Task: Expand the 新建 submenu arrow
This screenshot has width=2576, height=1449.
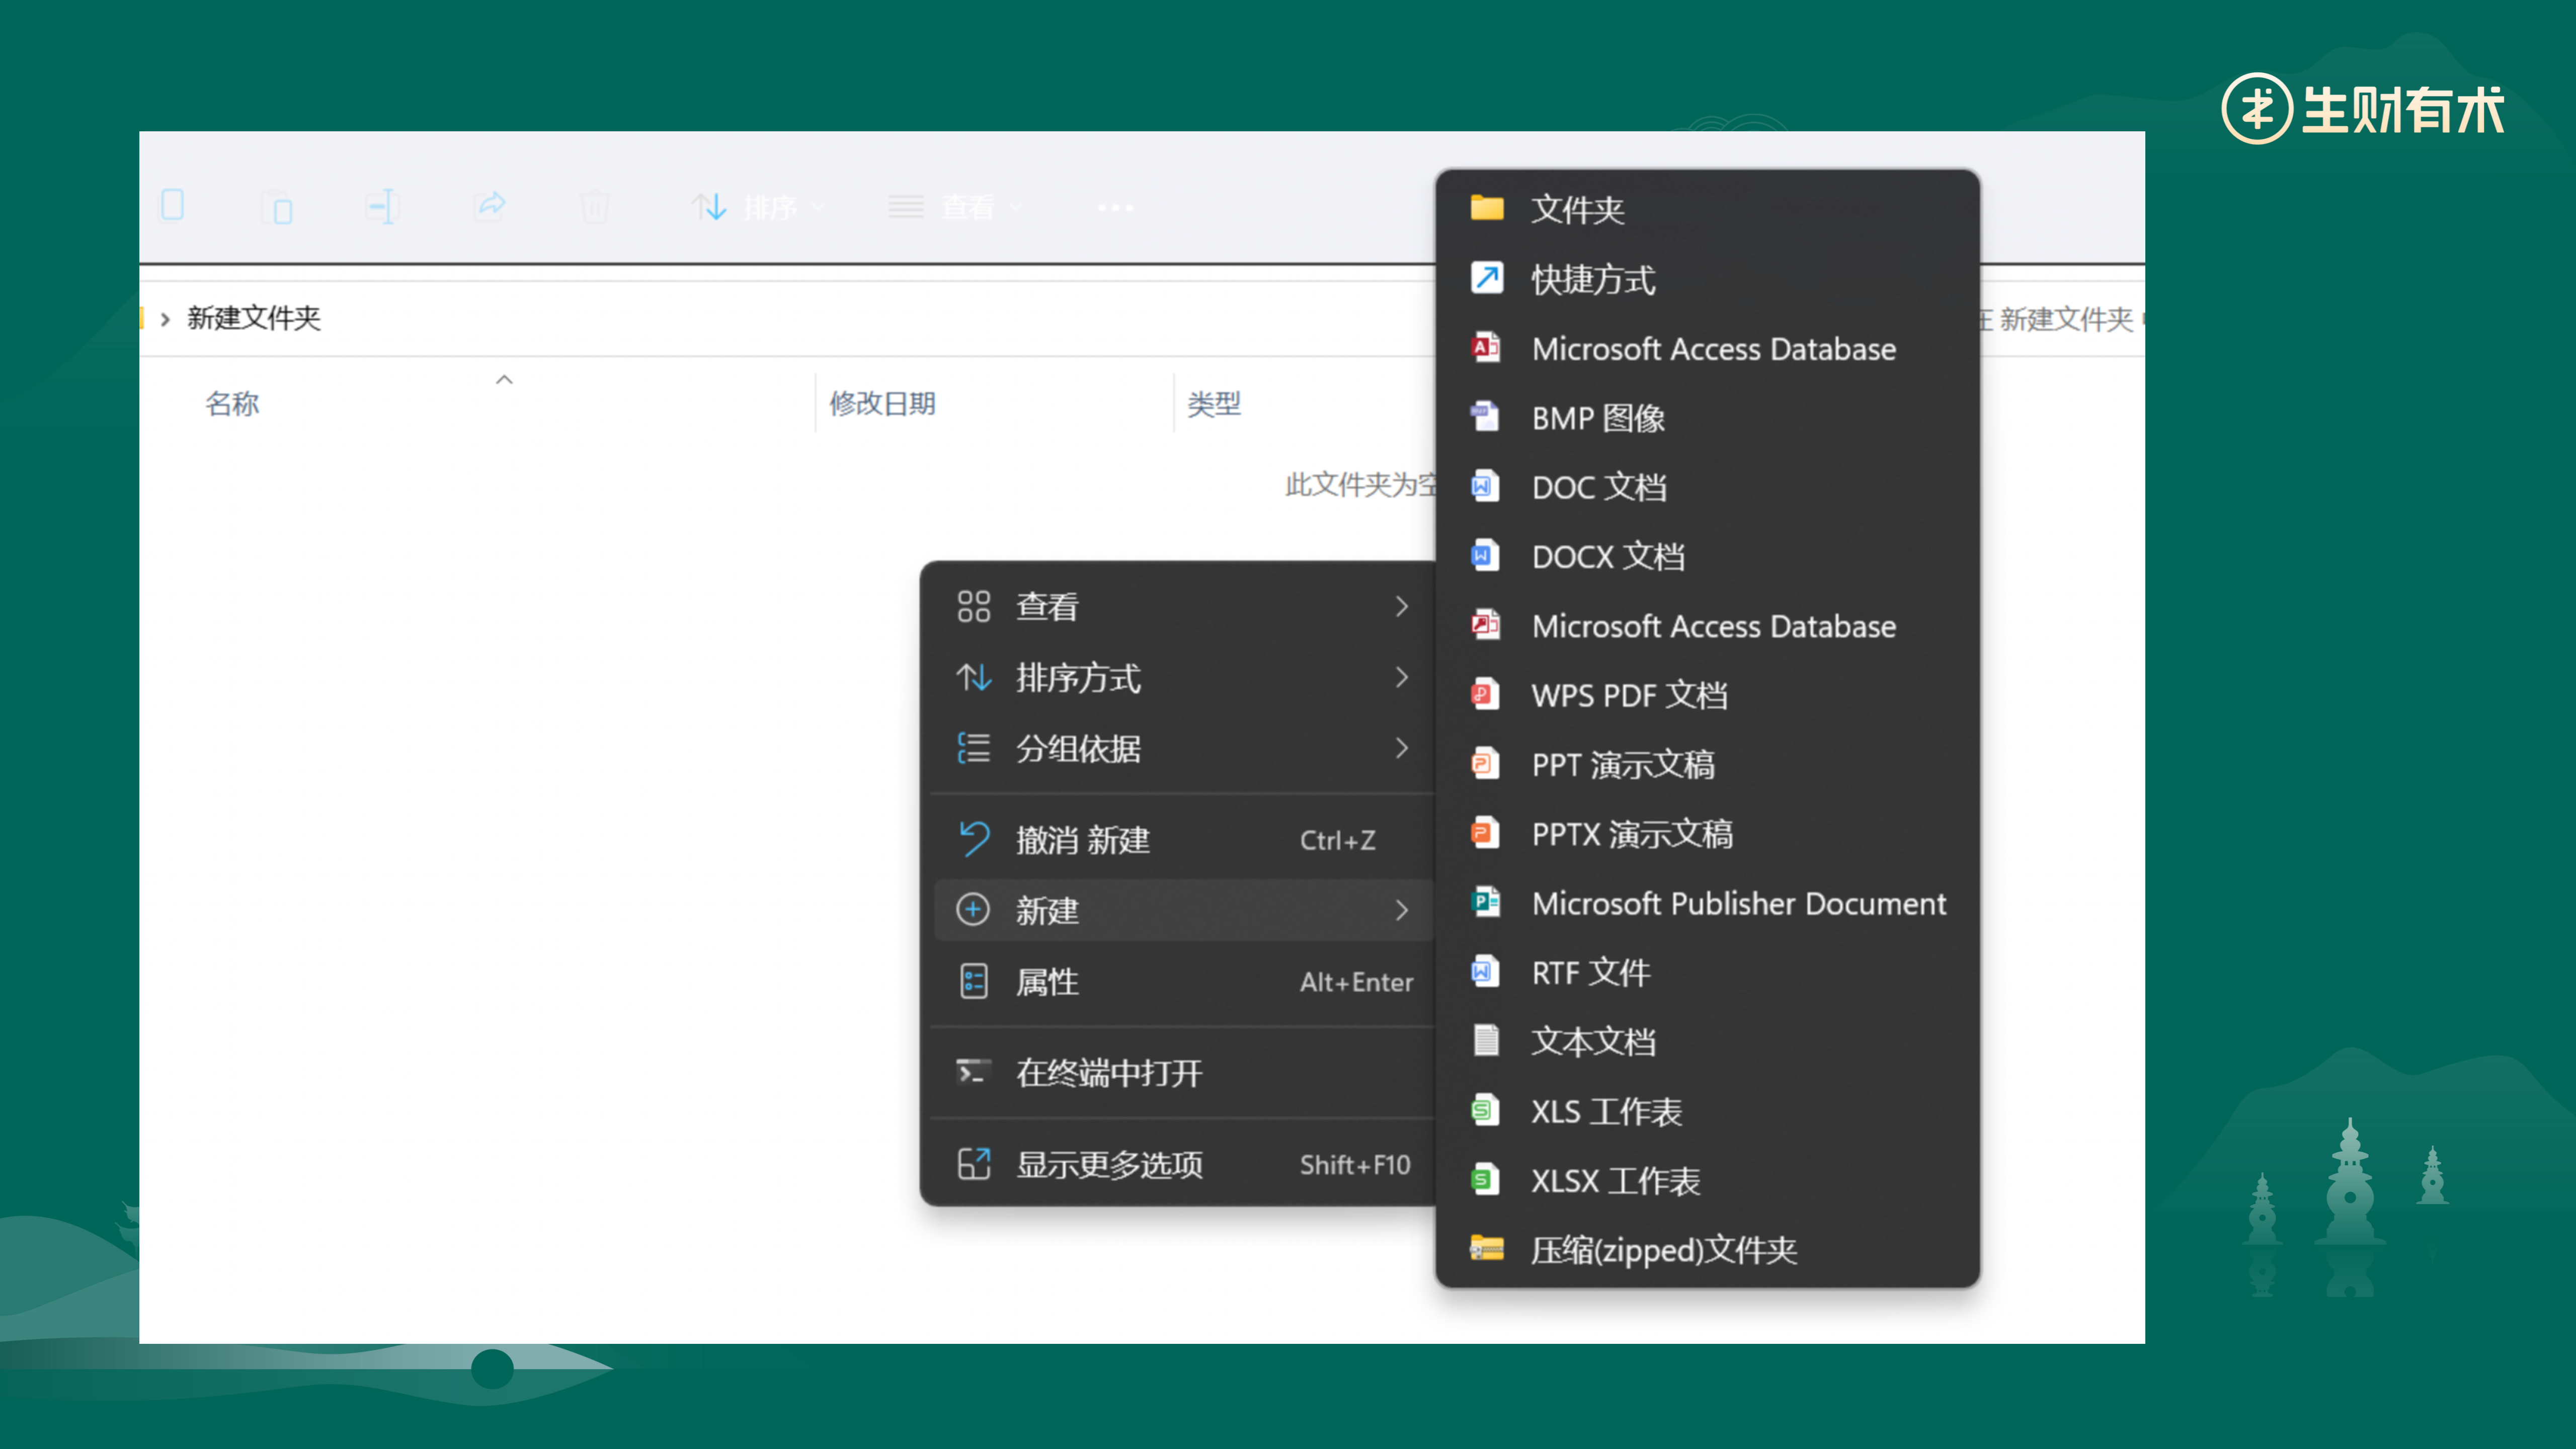Action: (x=1402, y=910)
